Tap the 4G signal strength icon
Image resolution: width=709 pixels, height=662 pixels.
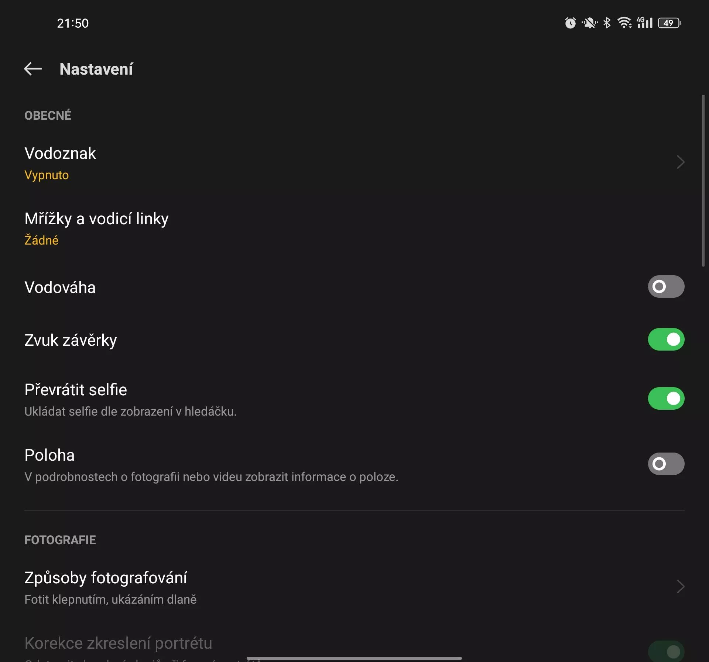pos(645,23)
